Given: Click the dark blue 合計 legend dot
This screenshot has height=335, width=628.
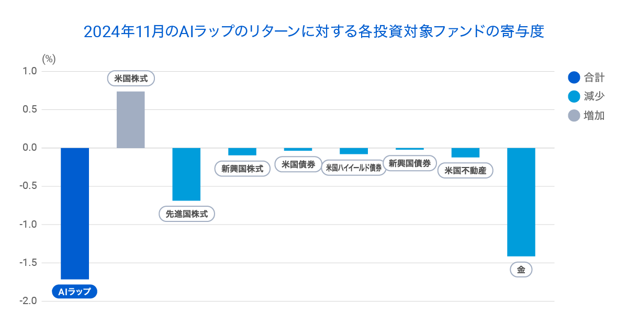Looking at the screenshot, I should [574, 77].
